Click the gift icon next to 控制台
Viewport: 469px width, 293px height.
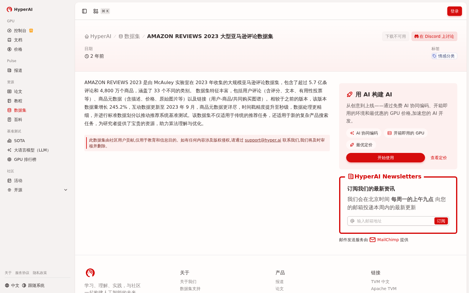click(x=31, y=30)
